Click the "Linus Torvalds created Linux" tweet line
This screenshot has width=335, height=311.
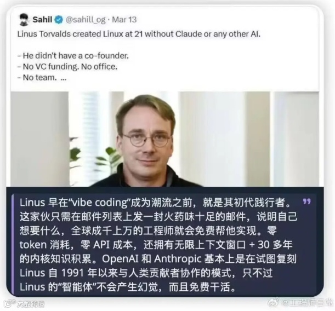139,34
